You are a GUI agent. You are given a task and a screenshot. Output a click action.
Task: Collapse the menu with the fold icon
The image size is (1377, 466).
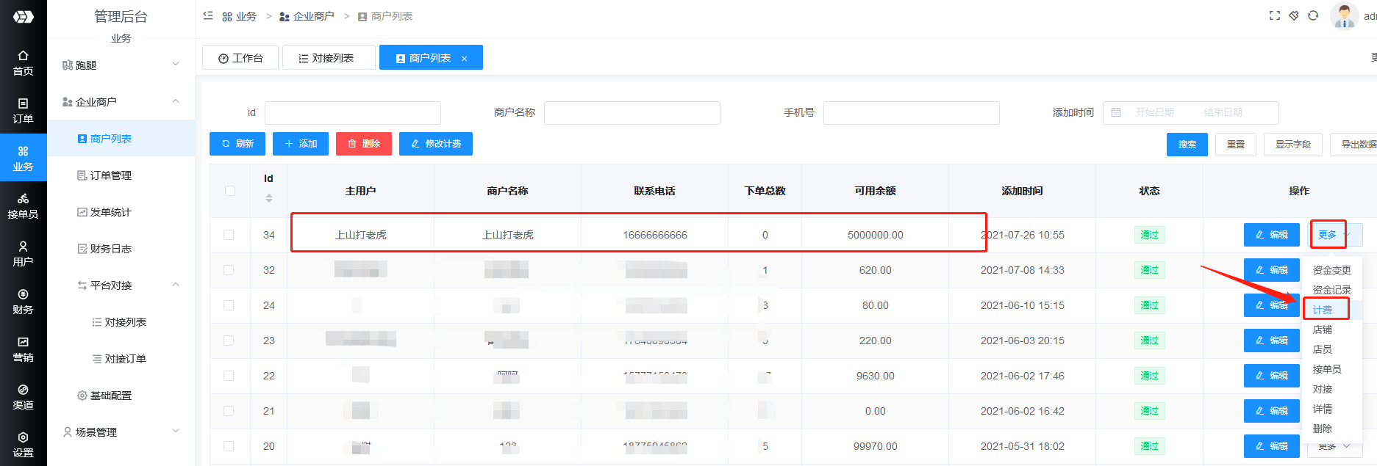click(208, 15)
